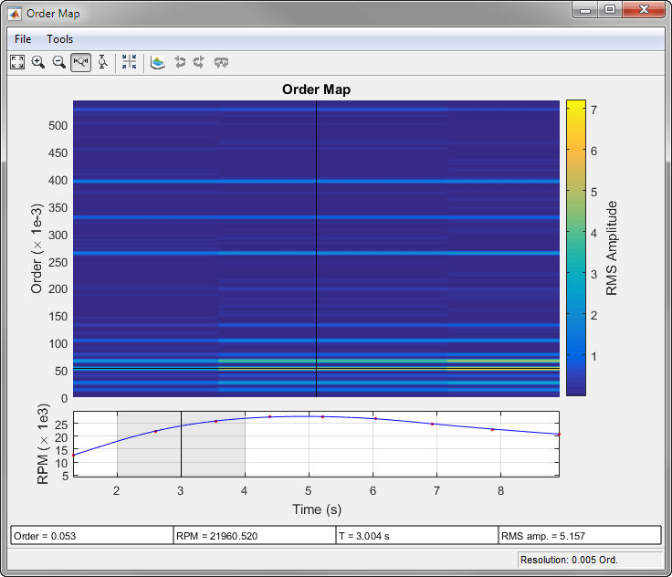
Task: Click the rotate right toolbar icon
Action: click(x=198, y=62)
